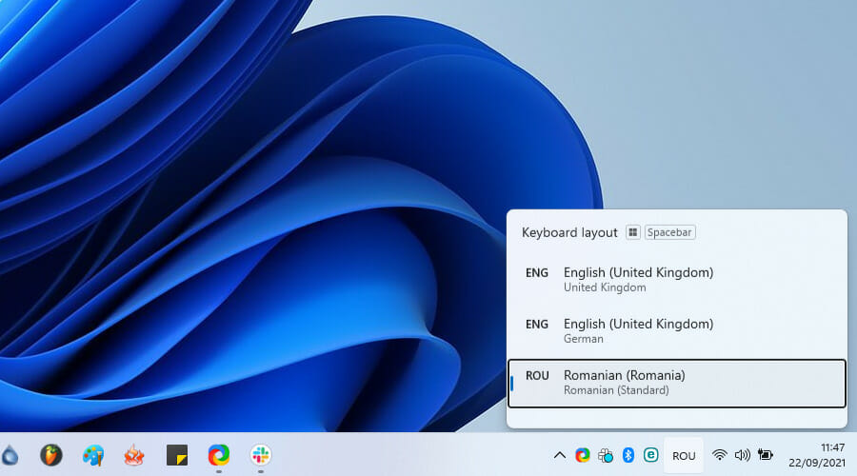Click the battery status icon

pos(766,455)
